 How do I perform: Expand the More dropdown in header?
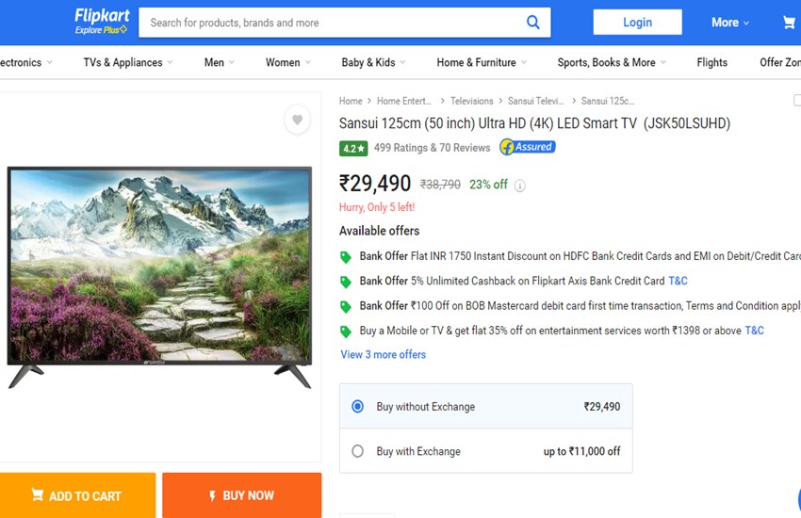tap(730, 23)
